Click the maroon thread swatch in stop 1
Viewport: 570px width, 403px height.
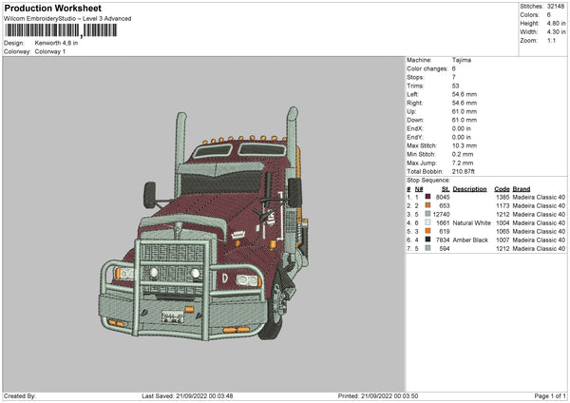(428, 196)
